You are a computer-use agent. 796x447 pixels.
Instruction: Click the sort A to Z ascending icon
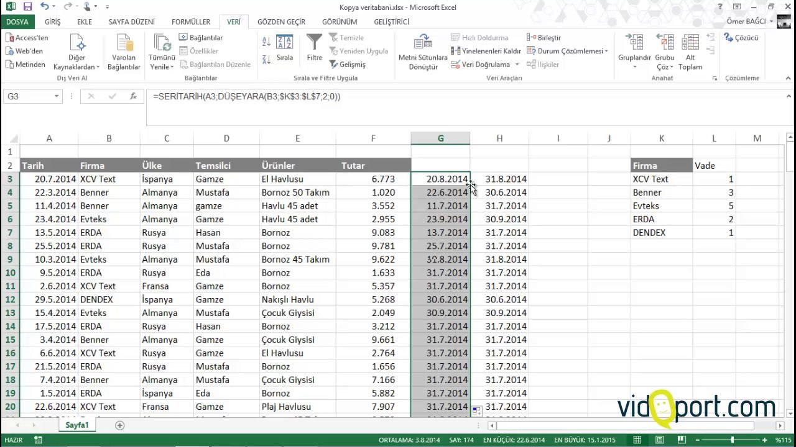click(266, 42)
